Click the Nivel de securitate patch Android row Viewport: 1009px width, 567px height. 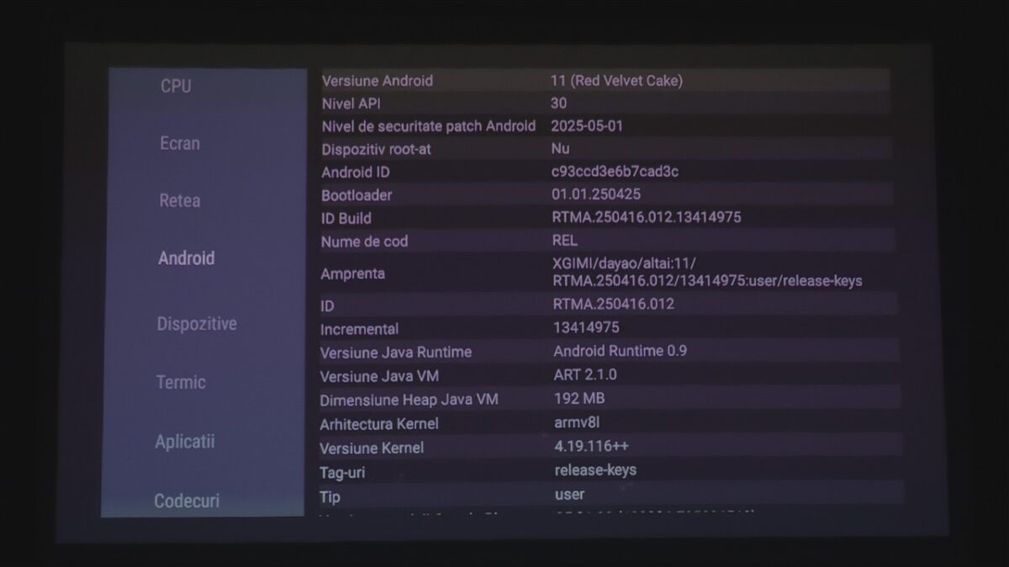(604, 126)
